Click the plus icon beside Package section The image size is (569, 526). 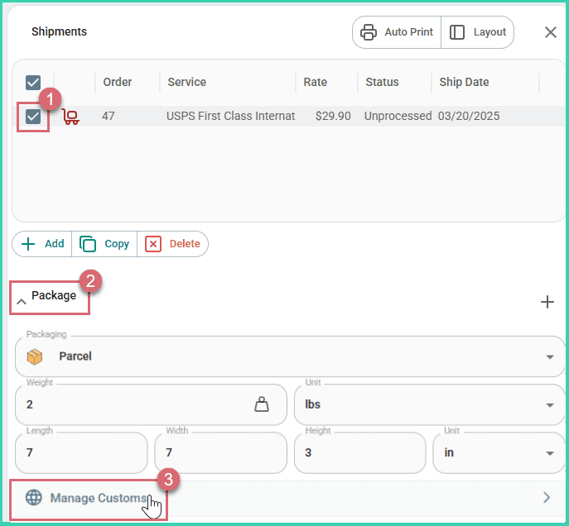tap(547, 302)
